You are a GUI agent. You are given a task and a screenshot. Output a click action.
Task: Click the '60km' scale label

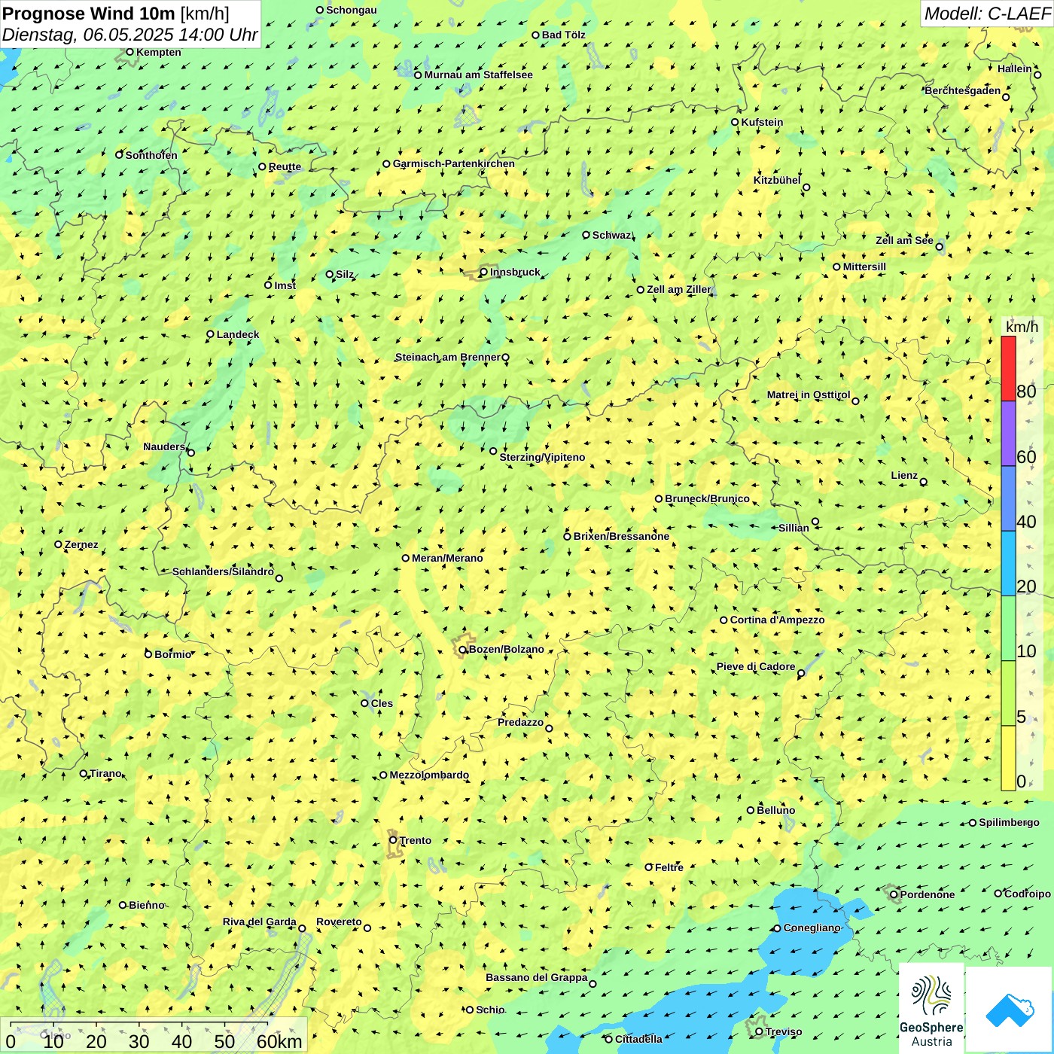pos(279,1041)
